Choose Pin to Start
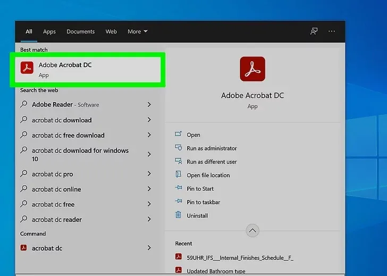387x276 pixels. 200,189
